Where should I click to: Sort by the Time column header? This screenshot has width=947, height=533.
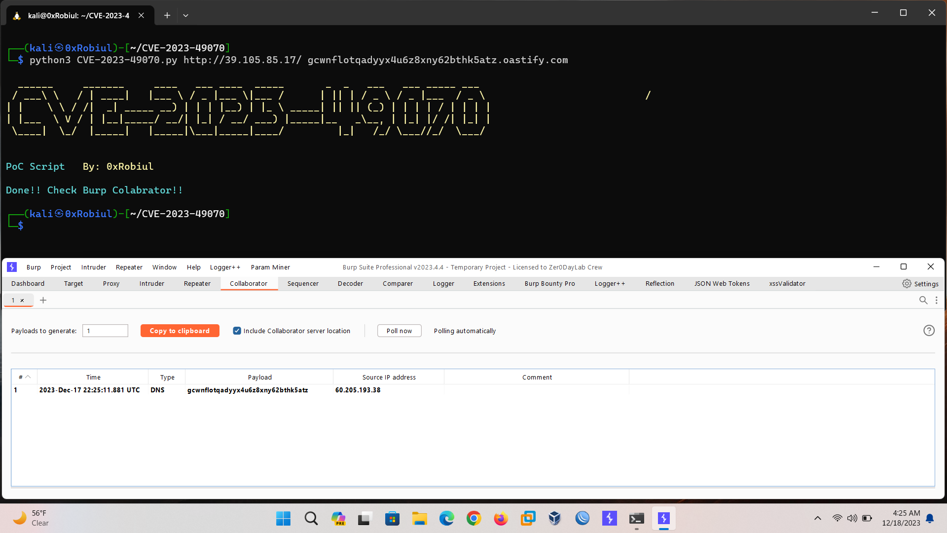(x=93, y=377)
